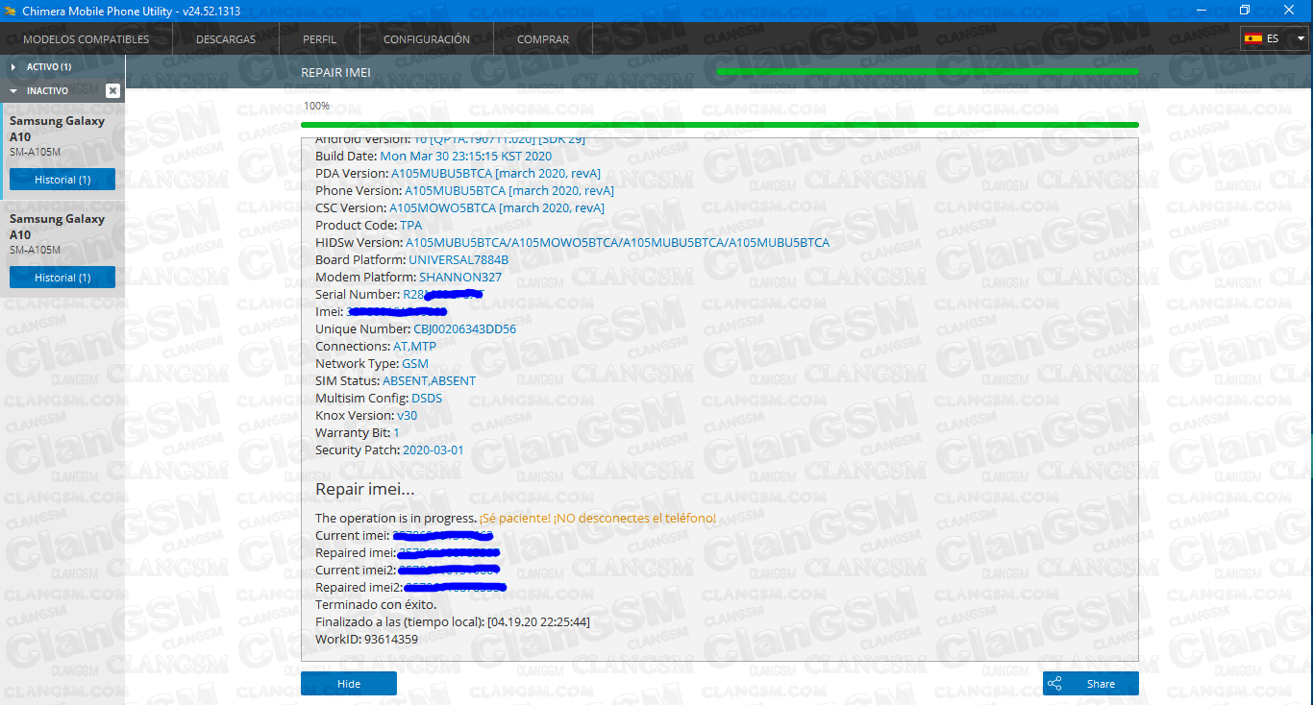Click the Warranty Bit value 1
The height and width of the screenshot is (705, 1313).
pos(396,432)
